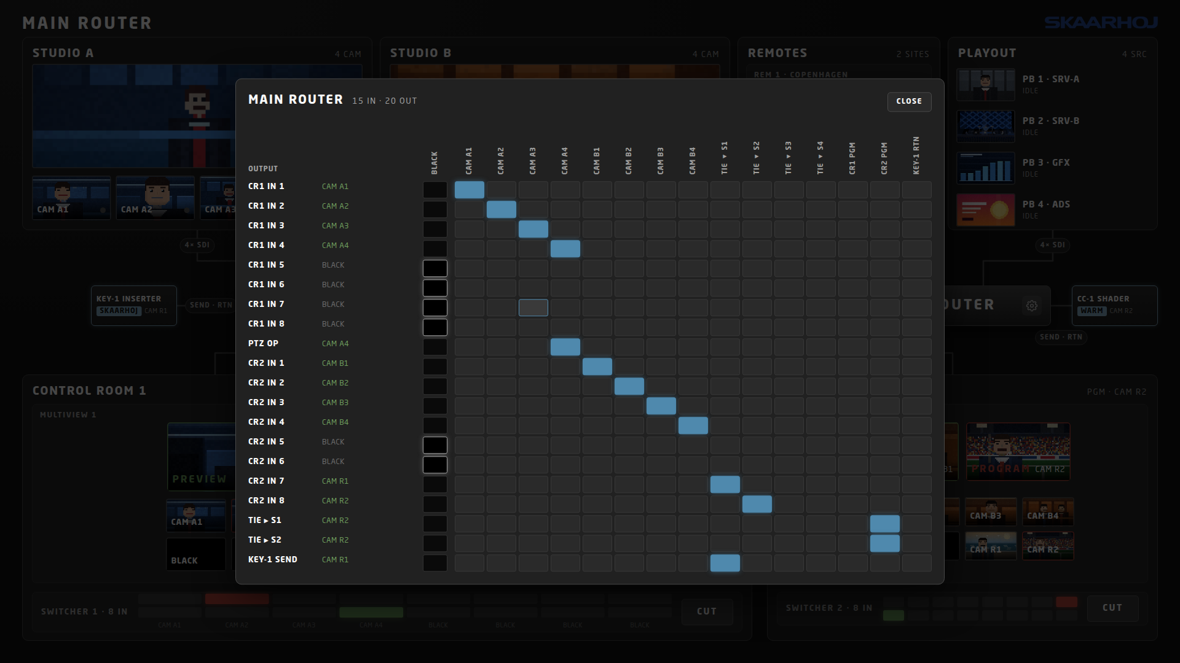Click Switcher 2 green preview bus button
This screenshot has height=663, width=1180.
coord(894,615)
